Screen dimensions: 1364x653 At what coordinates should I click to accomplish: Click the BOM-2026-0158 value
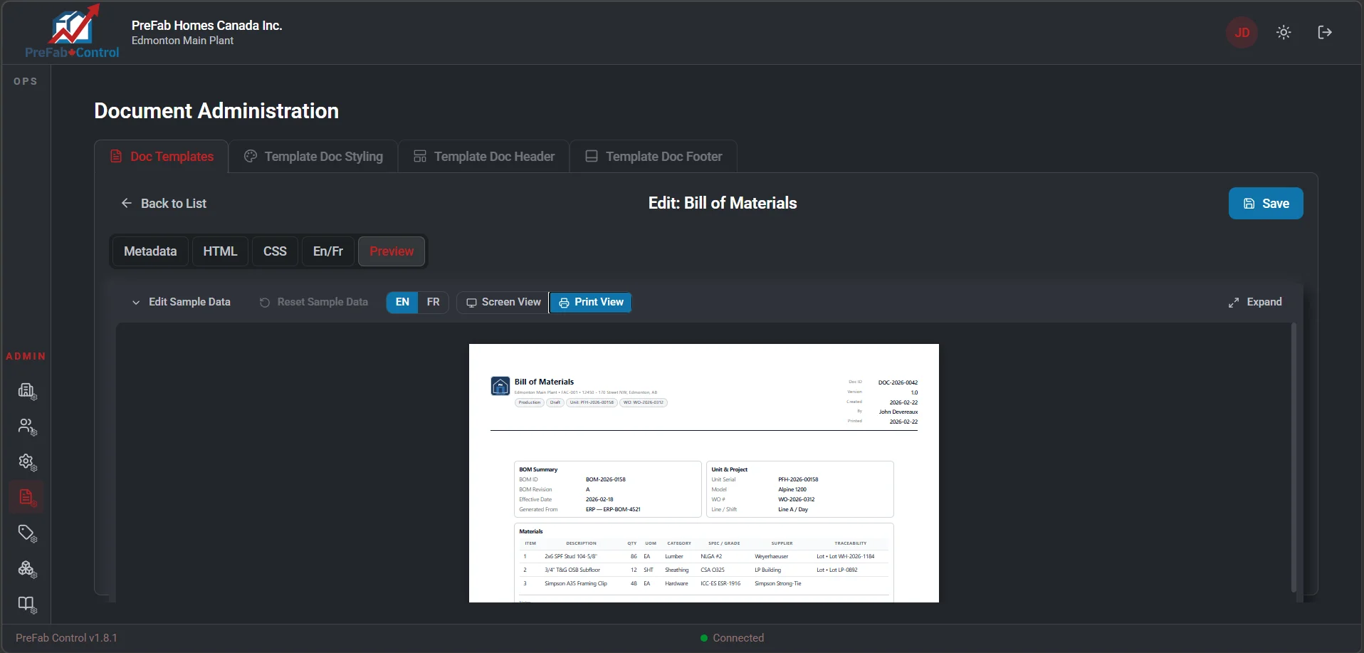tap(606, 479)
